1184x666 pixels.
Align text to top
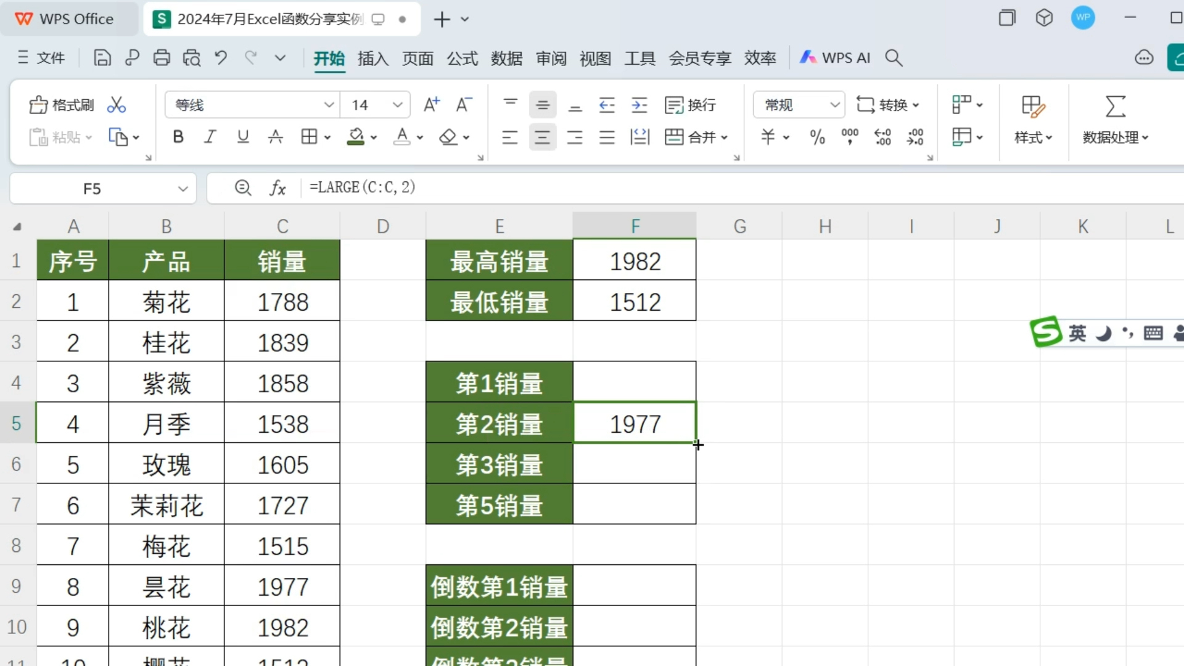(x=511, y=105)
